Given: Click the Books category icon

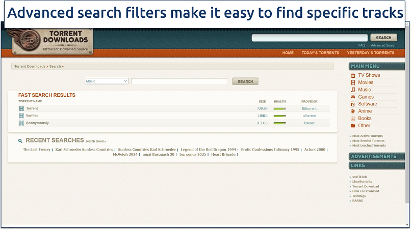Looking at the screenshot, I should coord(353,119).
